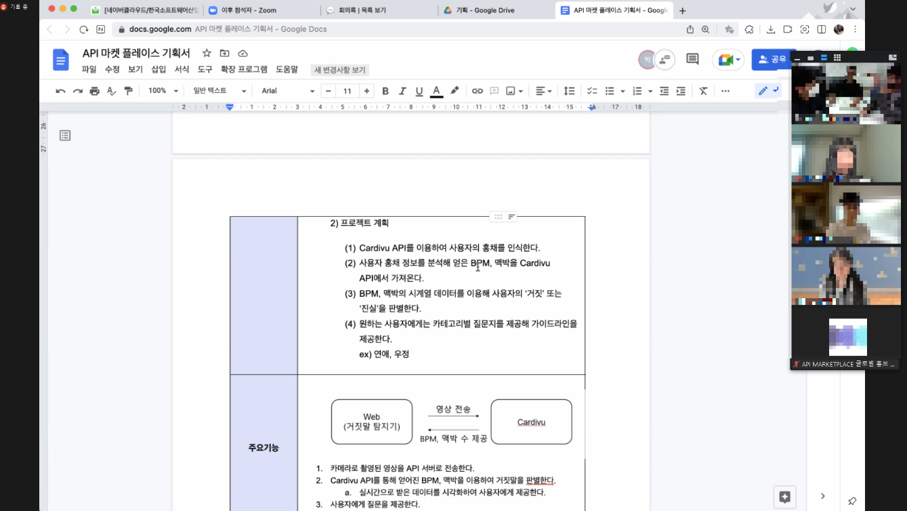Open paragraph style 일반 텍스트 dropdown
This screenshot has height=511, width=907.
click(219, 91)
